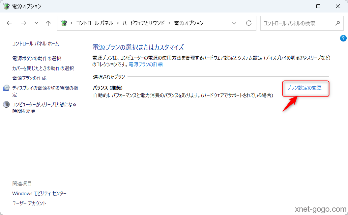Click inside the Control Panel search field
This screenshot has width=348, height=215.
[297, 23]
